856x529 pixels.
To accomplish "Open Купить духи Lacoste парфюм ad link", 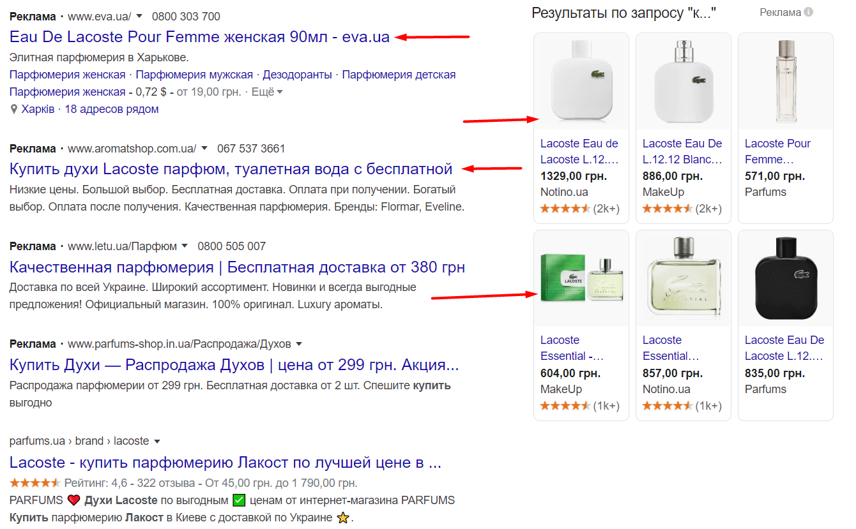I will click(x=231, y=169).
